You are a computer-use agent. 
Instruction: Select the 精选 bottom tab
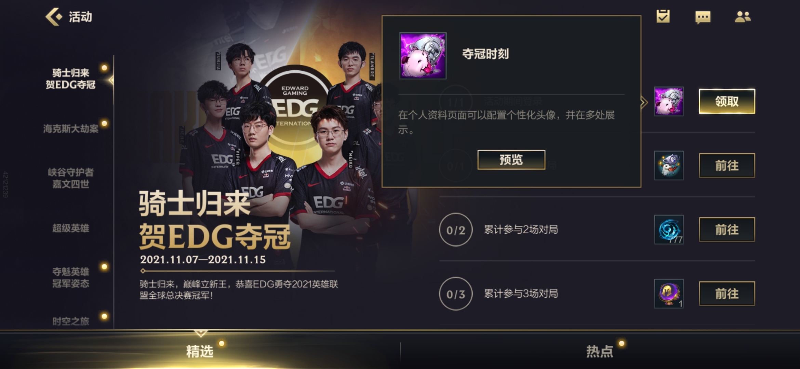point(200,351)
